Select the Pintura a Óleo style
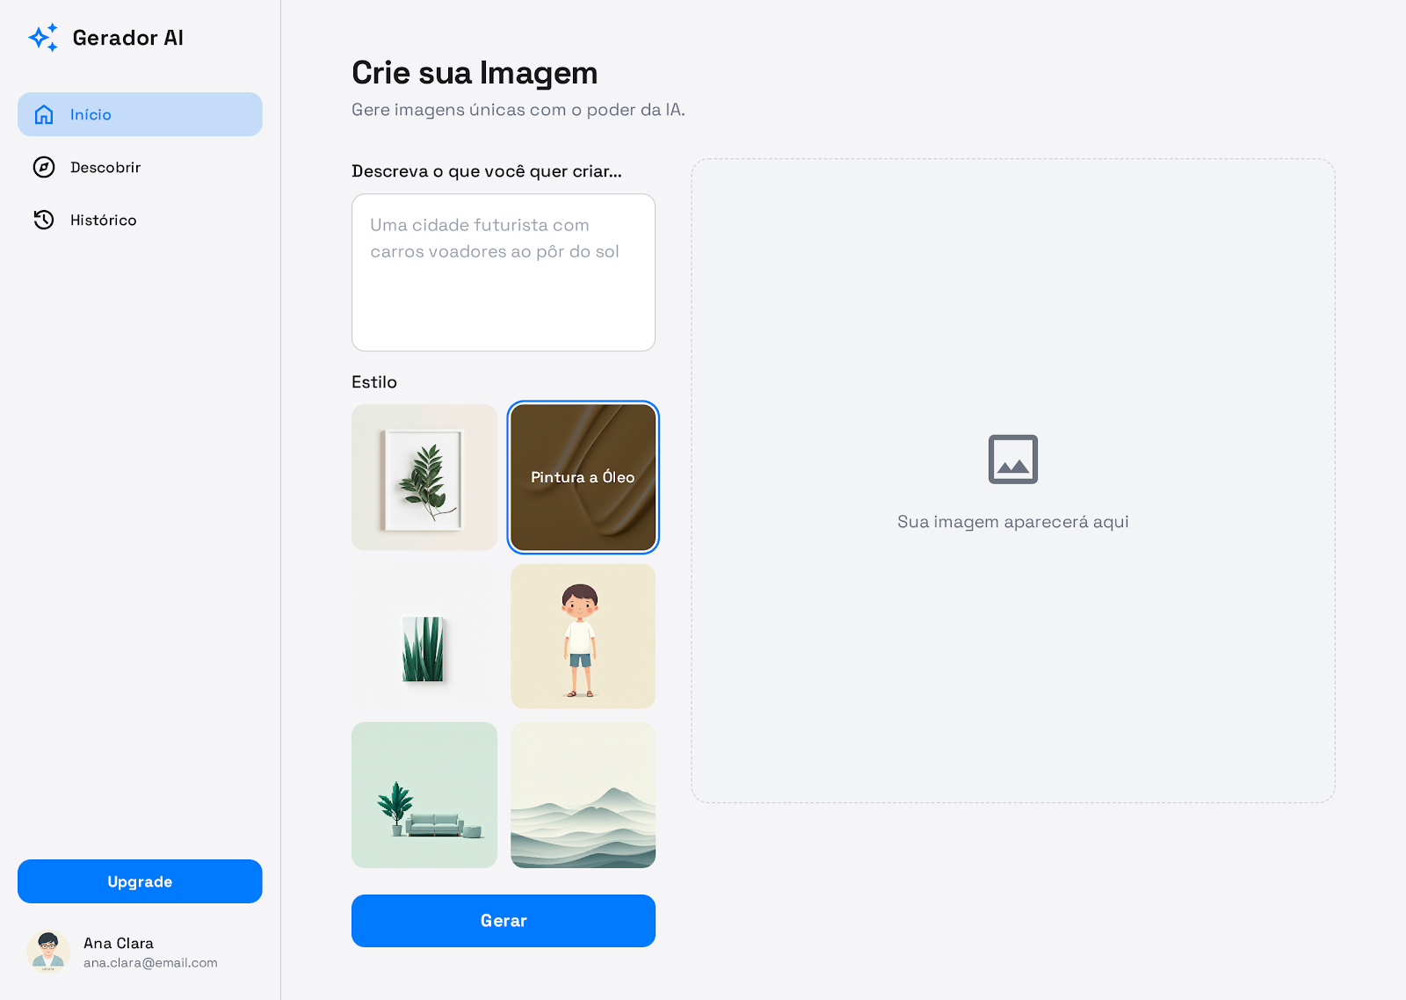Image resolution: width=1406 pixels, height=1000 pixels. 583,477
